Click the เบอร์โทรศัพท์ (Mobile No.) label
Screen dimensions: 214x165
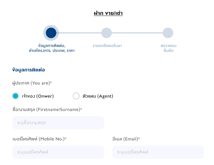tap(39, 139)
